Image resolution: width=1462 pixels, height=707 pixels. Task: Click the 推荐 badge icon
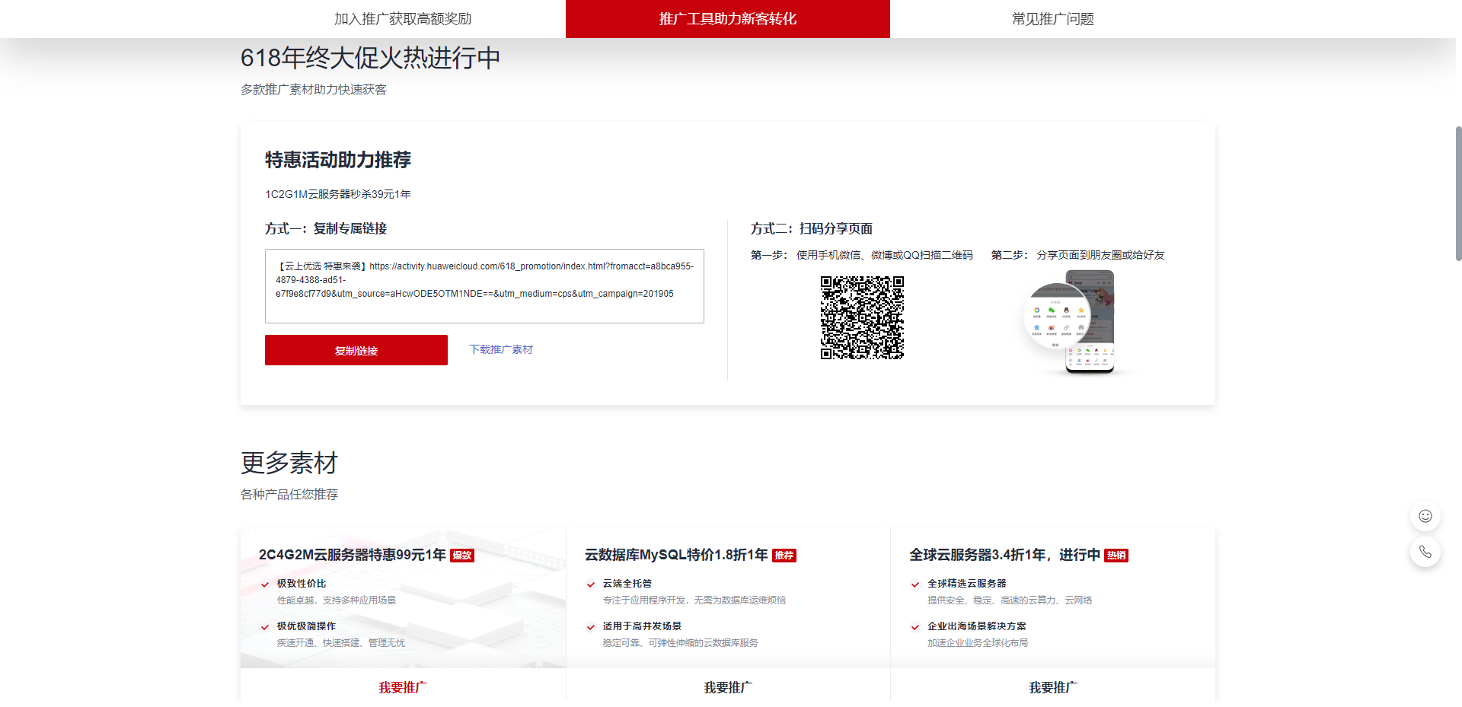click(784, 556)
